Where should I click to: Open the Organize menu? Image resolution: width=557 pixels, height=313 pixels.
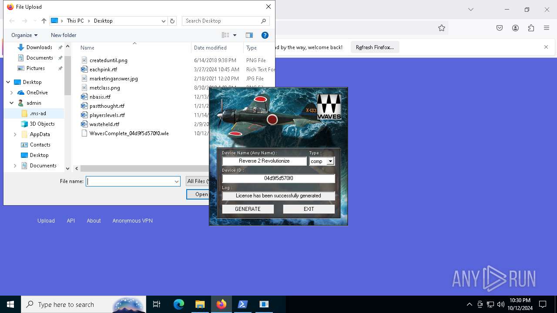tap(24, 35)
